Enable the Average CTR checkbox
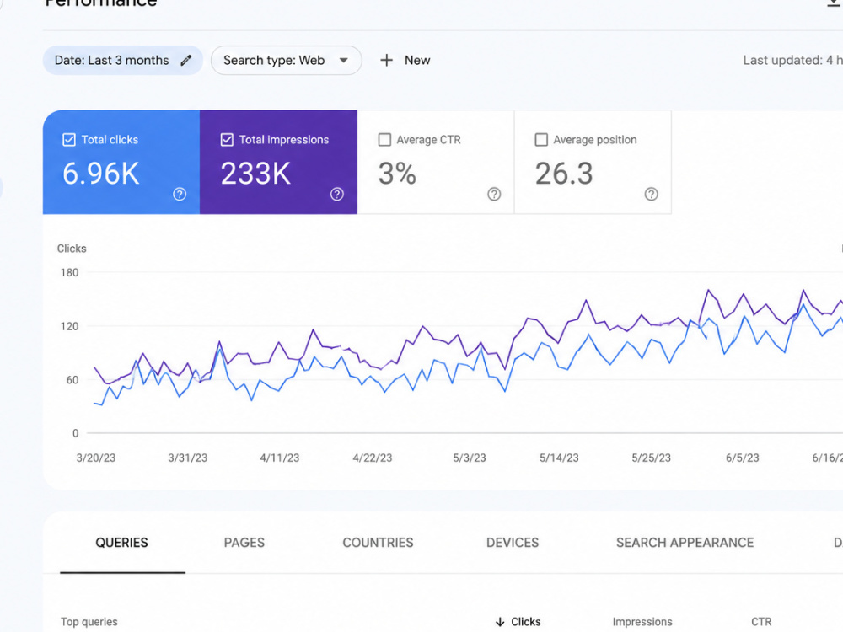Screen dimensions: 843x632 click(384, 140)
